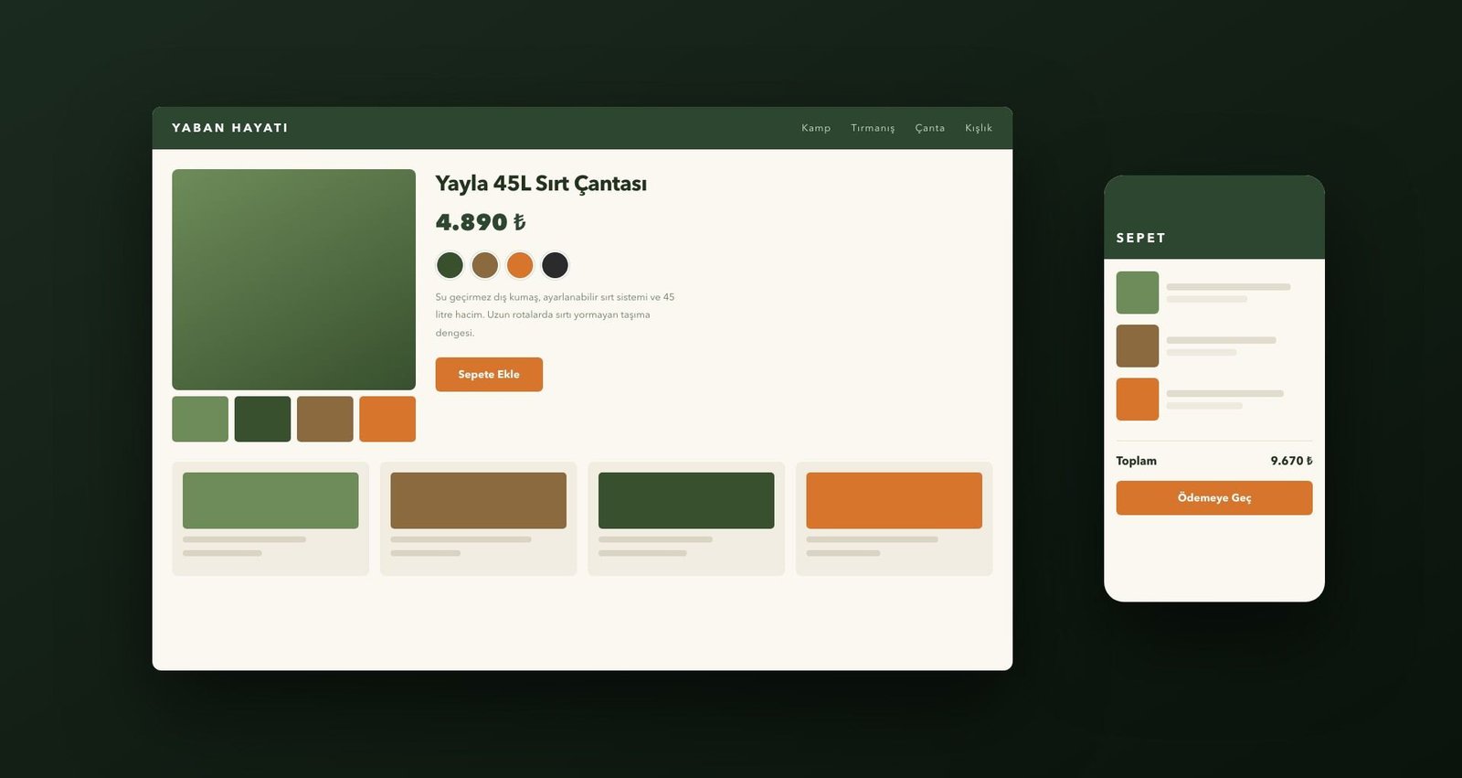Open the light green related product card
Image resolution: width=1462 pixels, height=778 pixels.
(270, 518)
